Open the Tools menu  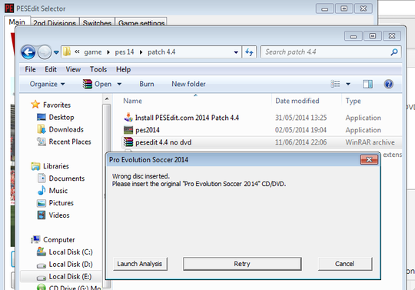[98, 69]
